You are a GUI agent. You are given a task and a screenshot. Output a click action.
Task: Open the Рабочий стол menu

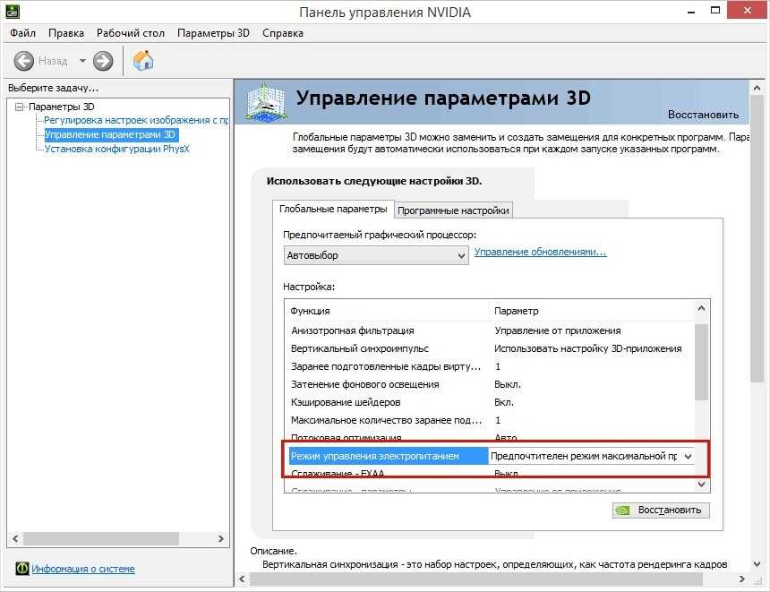130,33
